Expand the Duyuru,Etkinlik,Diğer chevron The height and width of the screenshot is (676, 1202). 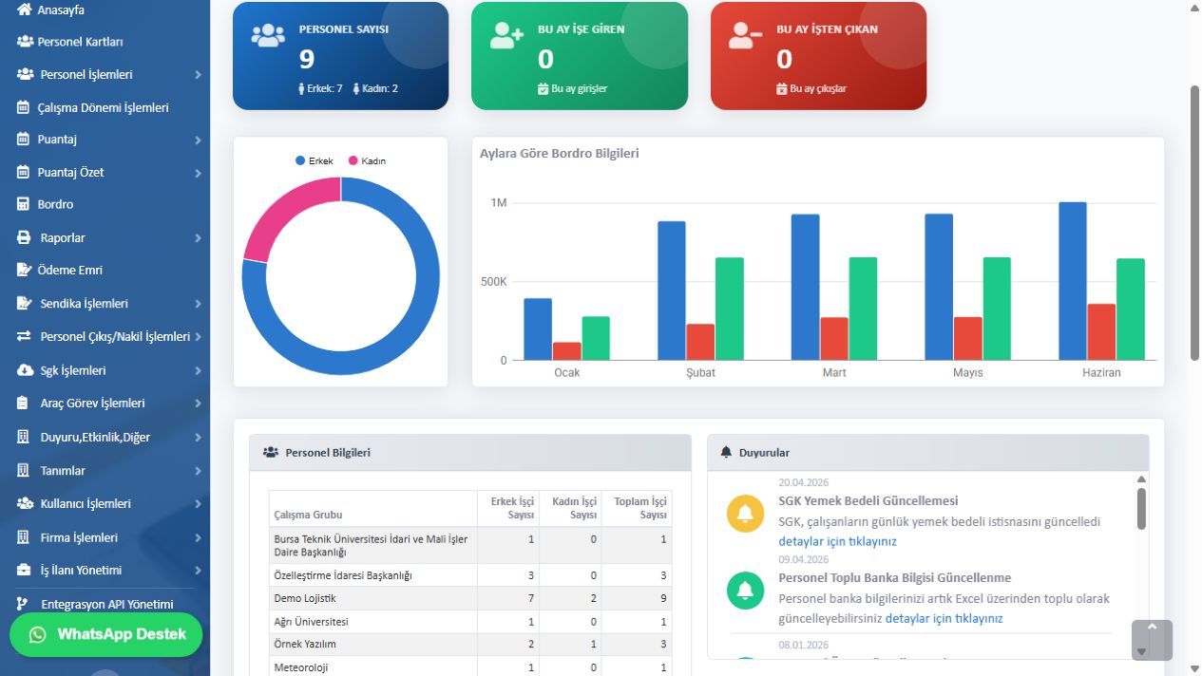pos(198,438)
